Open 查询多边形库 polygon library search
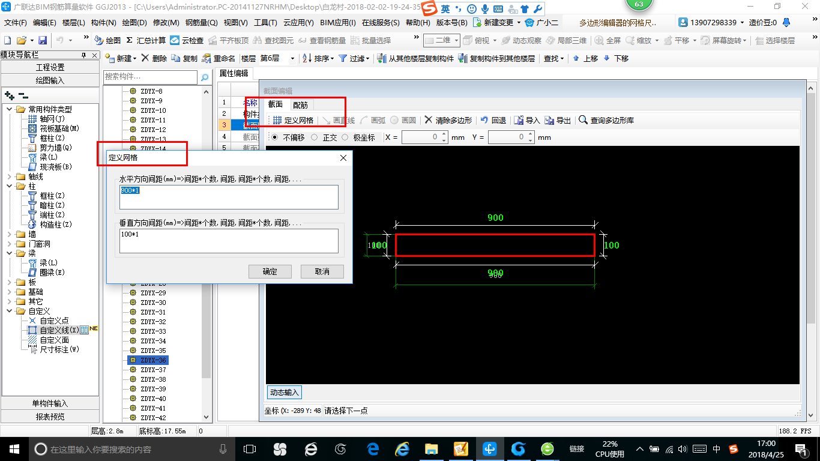Viewport: 820px width, 461px height. [x=606, y=120]
